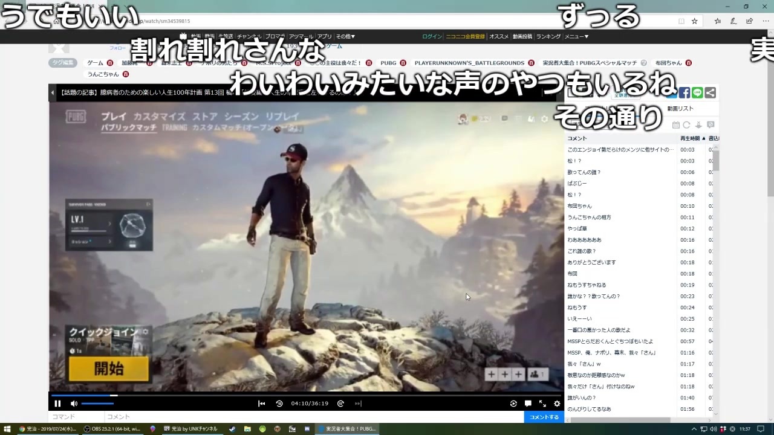This screenshot has width=774, height=435.
Task: Open the comment NG settings icon
Action: coord(711,125)
